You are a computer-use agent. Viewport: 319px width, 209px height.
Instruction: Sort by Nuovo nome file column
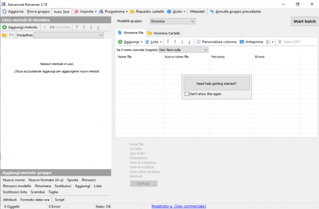[186, 57]
